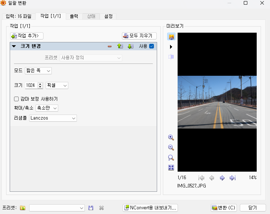Screen dimensions: 270x214
Task: Toggle the 사용 enable checkbox
Action: point(151,46)
